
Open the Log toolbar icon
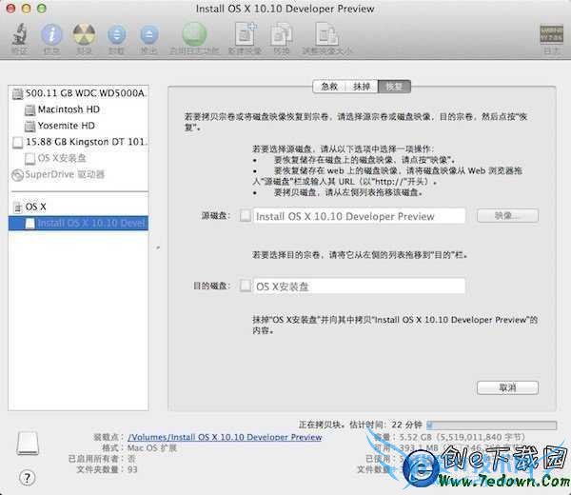click(x=551, y=34)
